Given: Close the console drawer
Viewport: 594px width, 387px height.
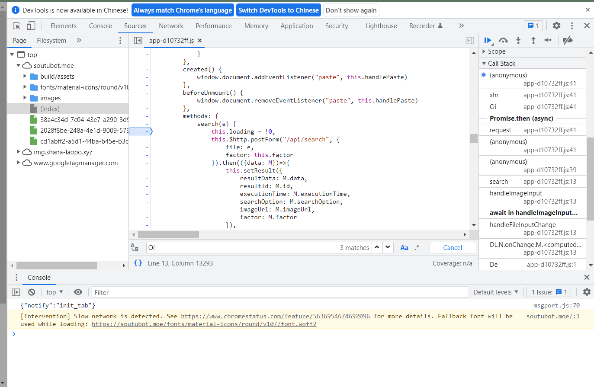Looking at the screenshot, I should point(587,278).
